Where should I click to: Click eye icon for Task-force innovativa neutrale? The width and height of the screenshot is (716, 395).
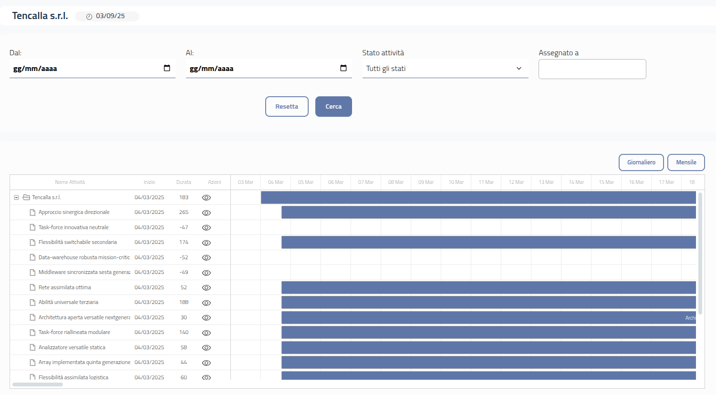[x=207, y=228]
